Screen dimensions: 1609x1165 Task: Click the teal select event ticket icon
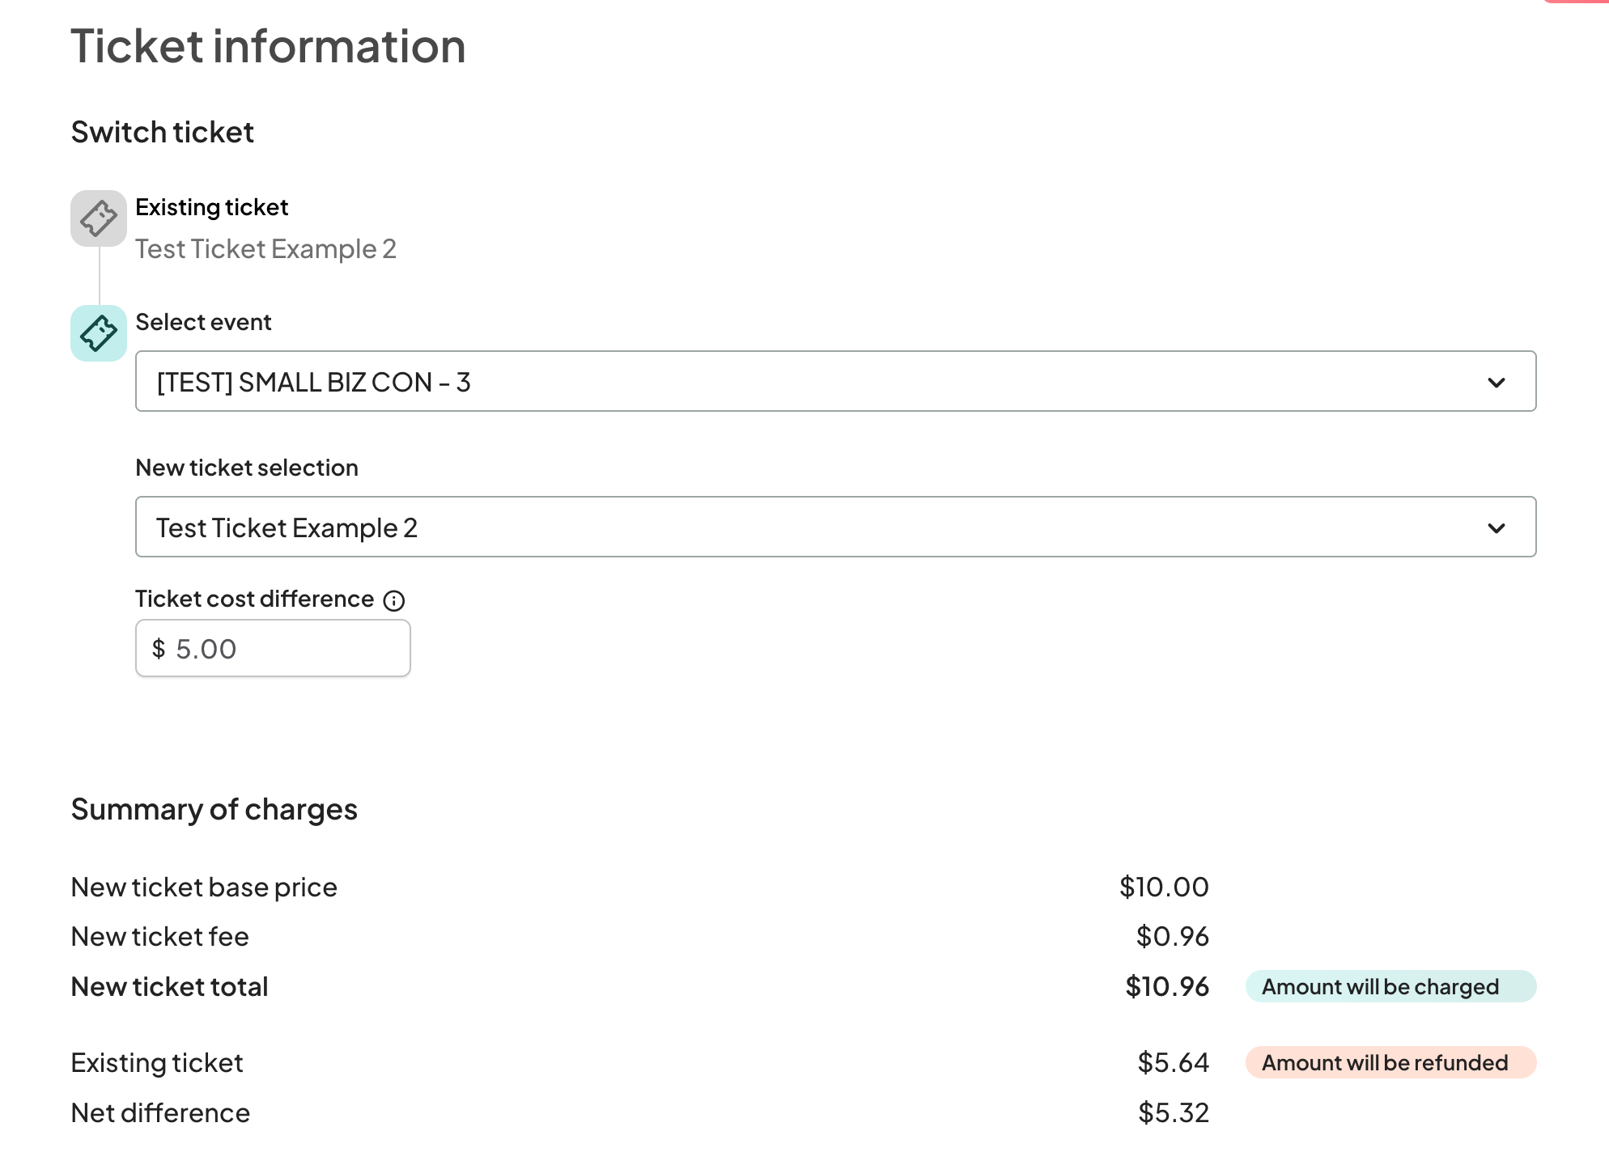[x=98, y=333]
